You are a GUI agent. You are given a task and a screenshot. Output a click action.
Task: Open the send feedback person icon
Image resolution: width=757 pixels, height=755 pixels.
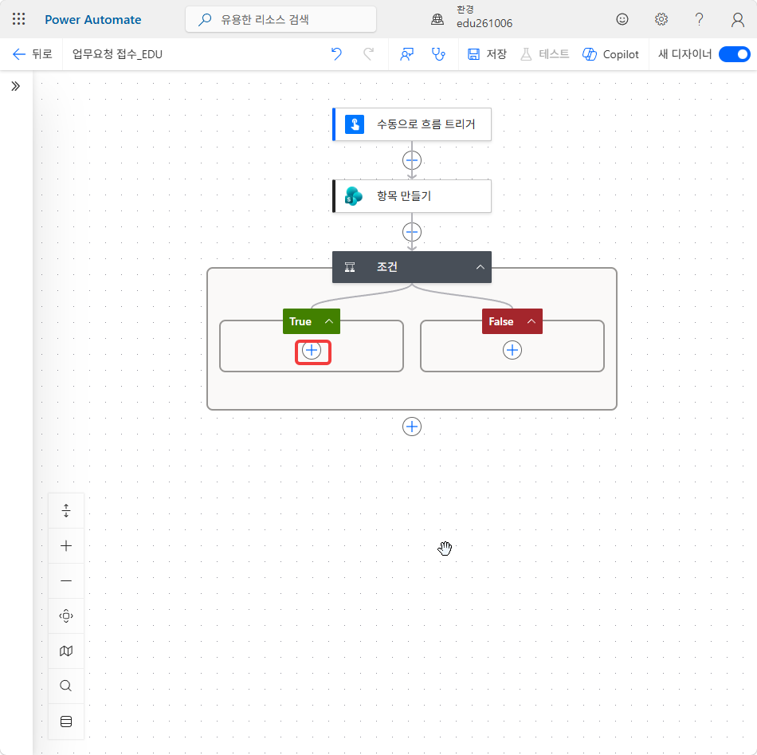tap(406, 54)
